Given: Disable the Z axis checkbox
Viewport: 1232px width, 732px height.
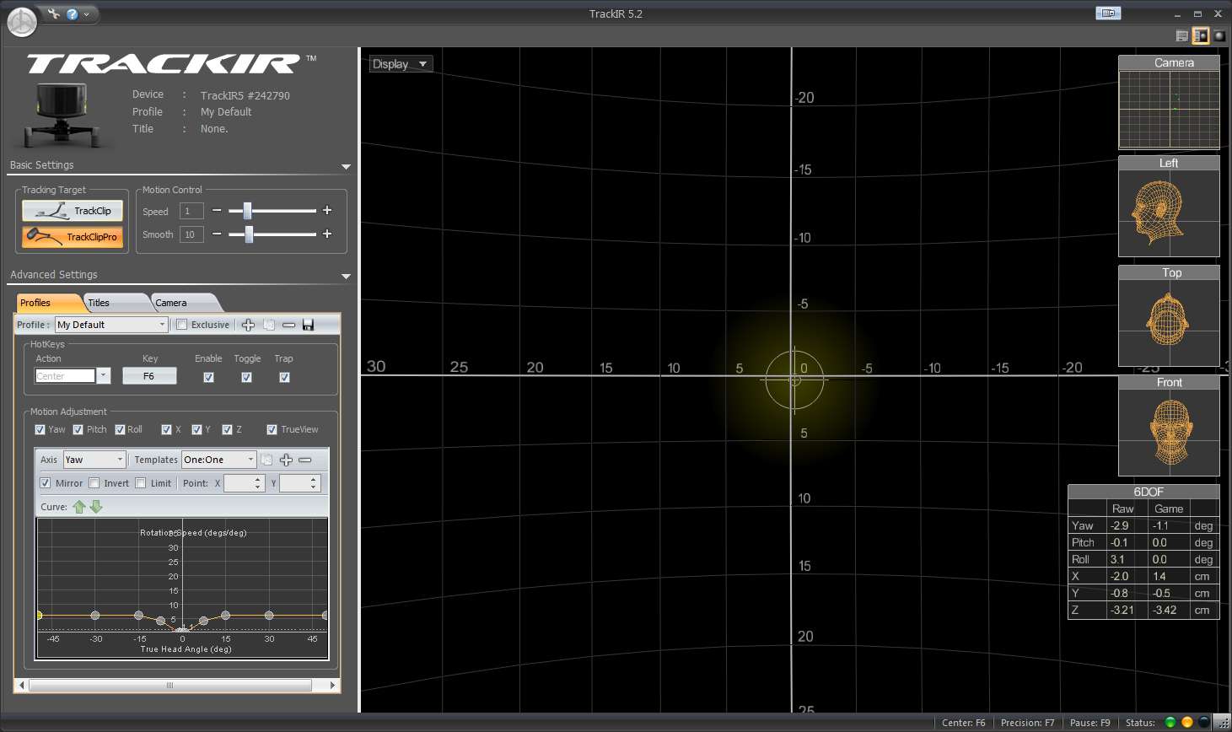Looking at the screenshot, I should pos(227,429).
